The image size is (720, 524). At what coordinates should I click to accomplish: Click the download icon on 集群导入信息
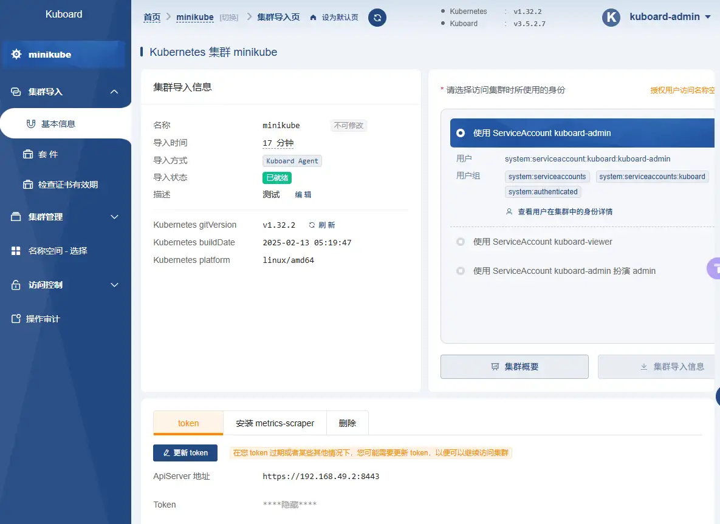[x=644, y=367]
